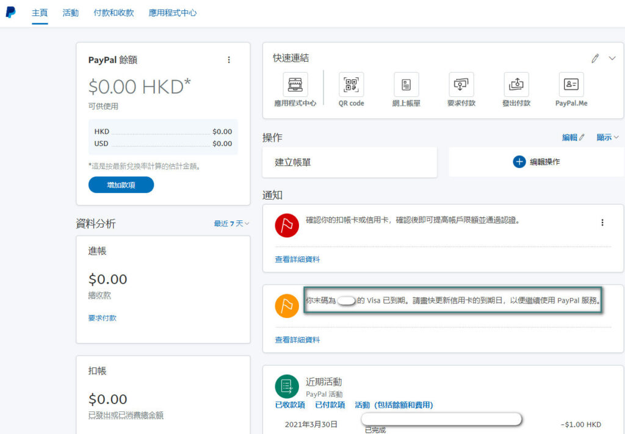The width and height of the screenshot is (625, 434).
Task: Click the red flag notification icon
Action: point(287,225)
